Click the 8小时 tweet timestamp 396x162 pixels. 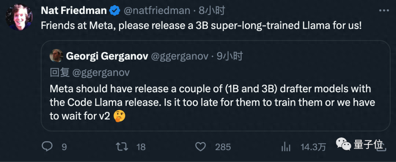tap(212, 11)
